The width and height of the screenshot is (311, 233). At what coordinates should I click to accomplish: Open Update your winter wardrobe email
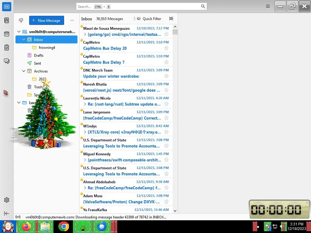click(x=126, y=73)
